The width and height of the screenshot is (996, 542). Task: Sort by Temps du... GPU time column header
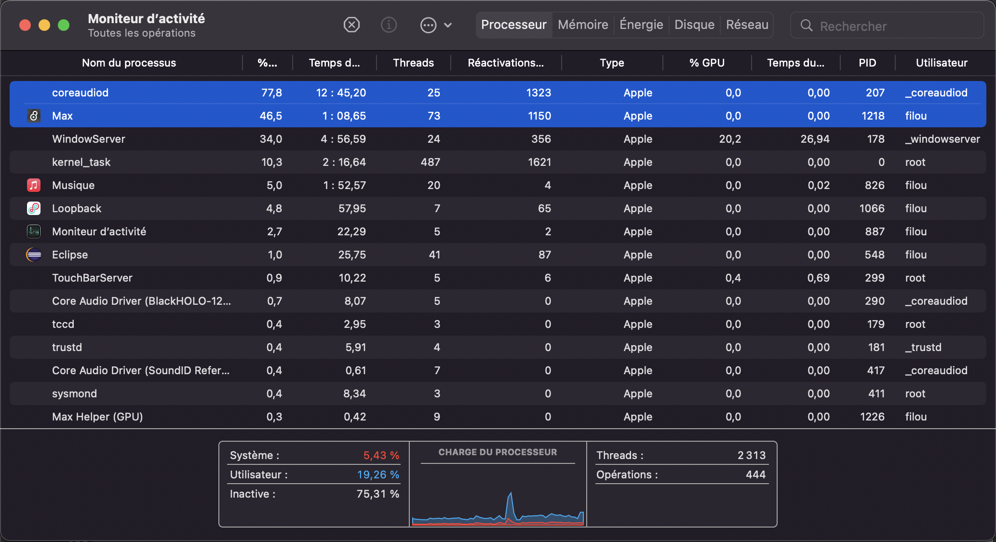(795, 63)
